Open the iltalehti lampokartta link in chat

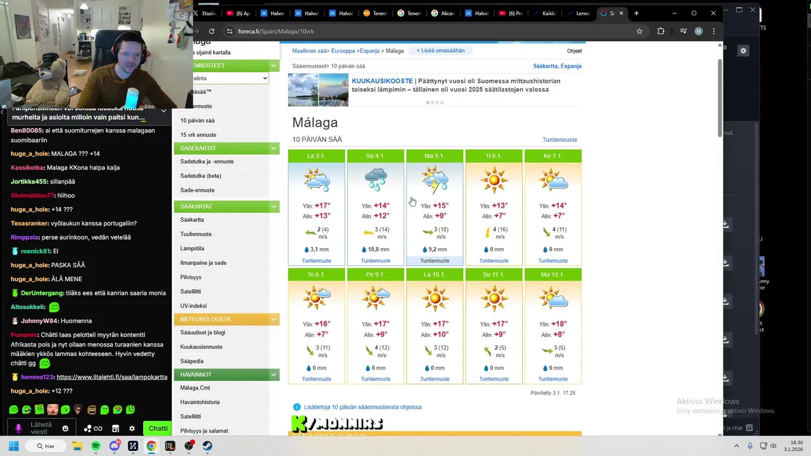coord(112,377)
